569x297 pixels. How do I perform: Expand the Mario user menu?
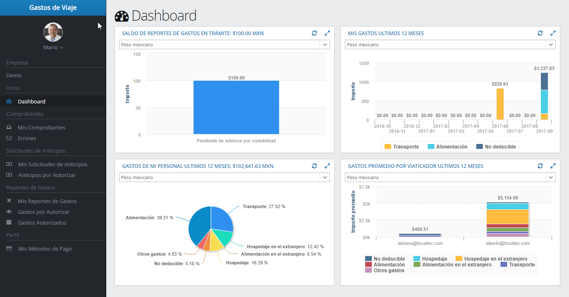53,48
